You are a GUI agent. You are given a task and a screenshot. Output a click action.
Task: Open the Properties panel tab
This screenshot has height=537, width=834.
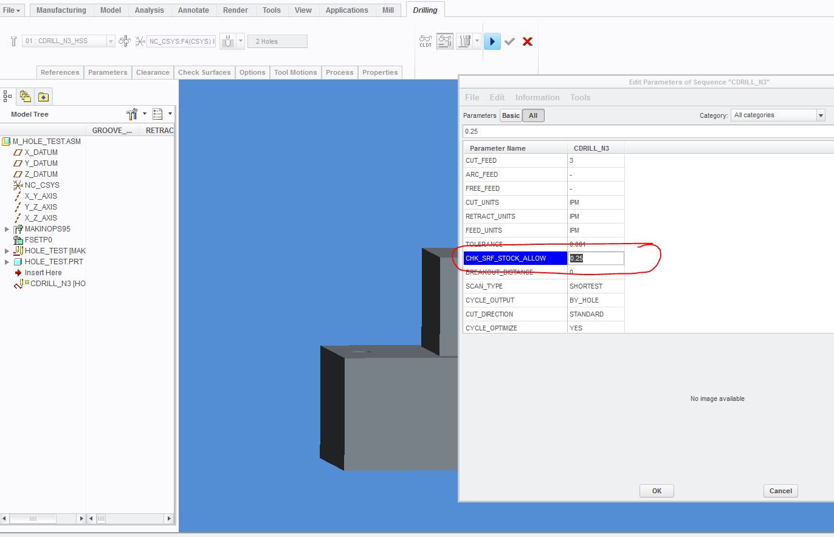click(380, 72)
